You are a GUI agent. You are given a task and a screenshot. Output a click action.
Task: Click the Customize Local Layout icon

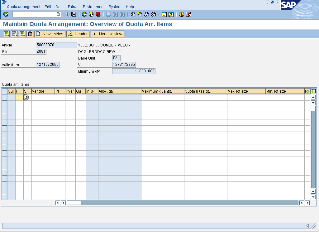(x=188, y=14)
